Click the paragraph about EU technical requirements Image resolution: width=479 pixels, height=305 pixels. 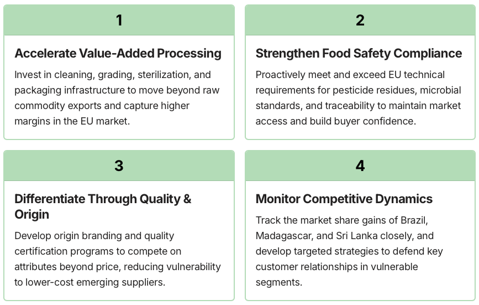pyautogui.click(x=359, y=98)
